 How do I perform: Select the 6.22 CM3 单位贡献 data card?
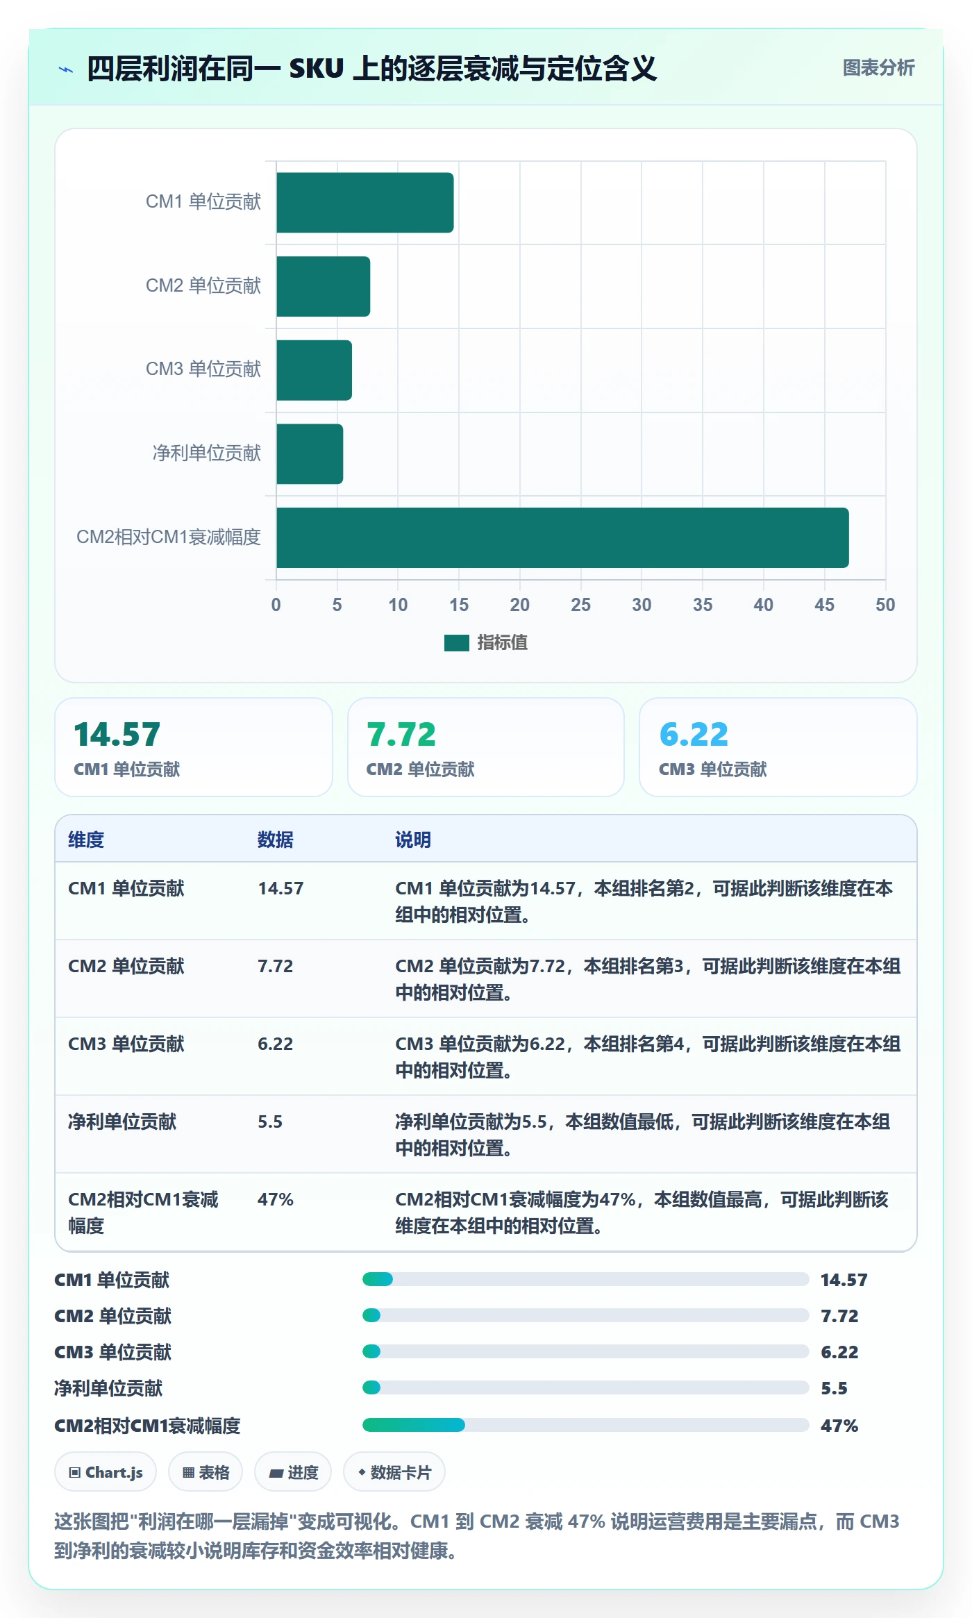[x=778, y=747]
